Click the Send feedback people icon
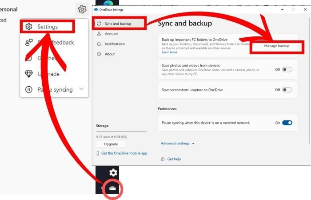 tap(29, 42)
